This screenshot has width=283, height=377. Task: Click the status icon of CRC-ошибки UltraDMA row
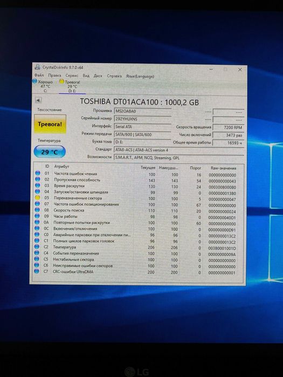36,271
